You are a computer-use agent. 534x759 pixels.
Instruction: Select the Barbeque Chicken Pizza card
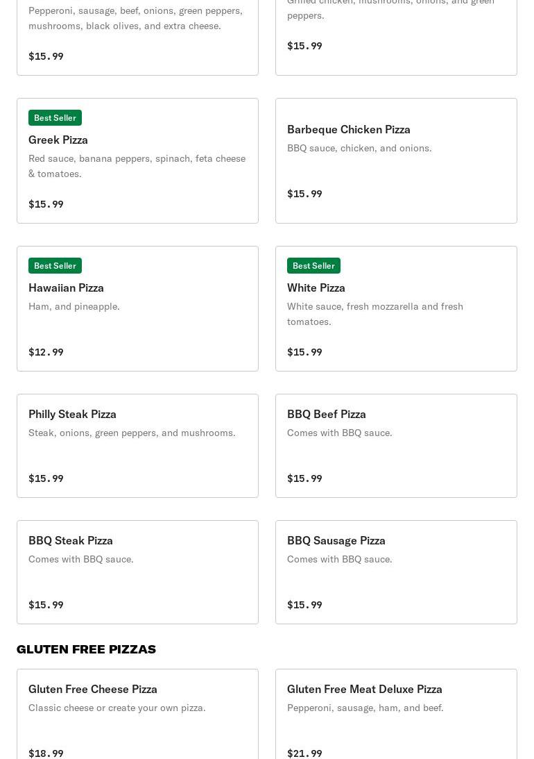(396, 160)
